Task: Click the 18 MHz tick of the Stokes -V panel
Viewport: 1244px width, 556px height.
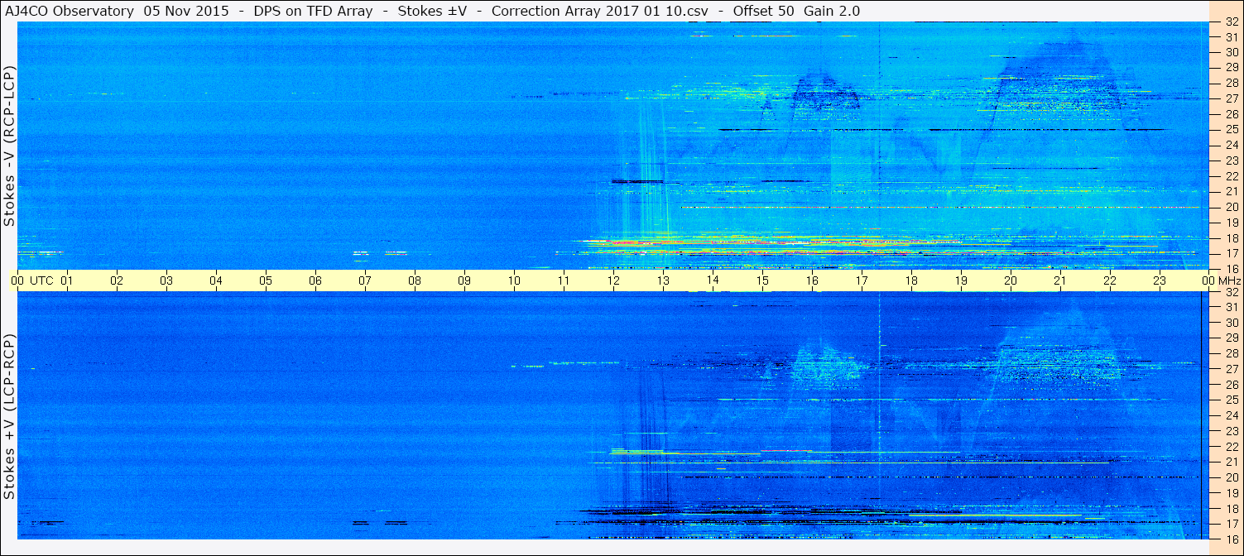Action: 1231,238
